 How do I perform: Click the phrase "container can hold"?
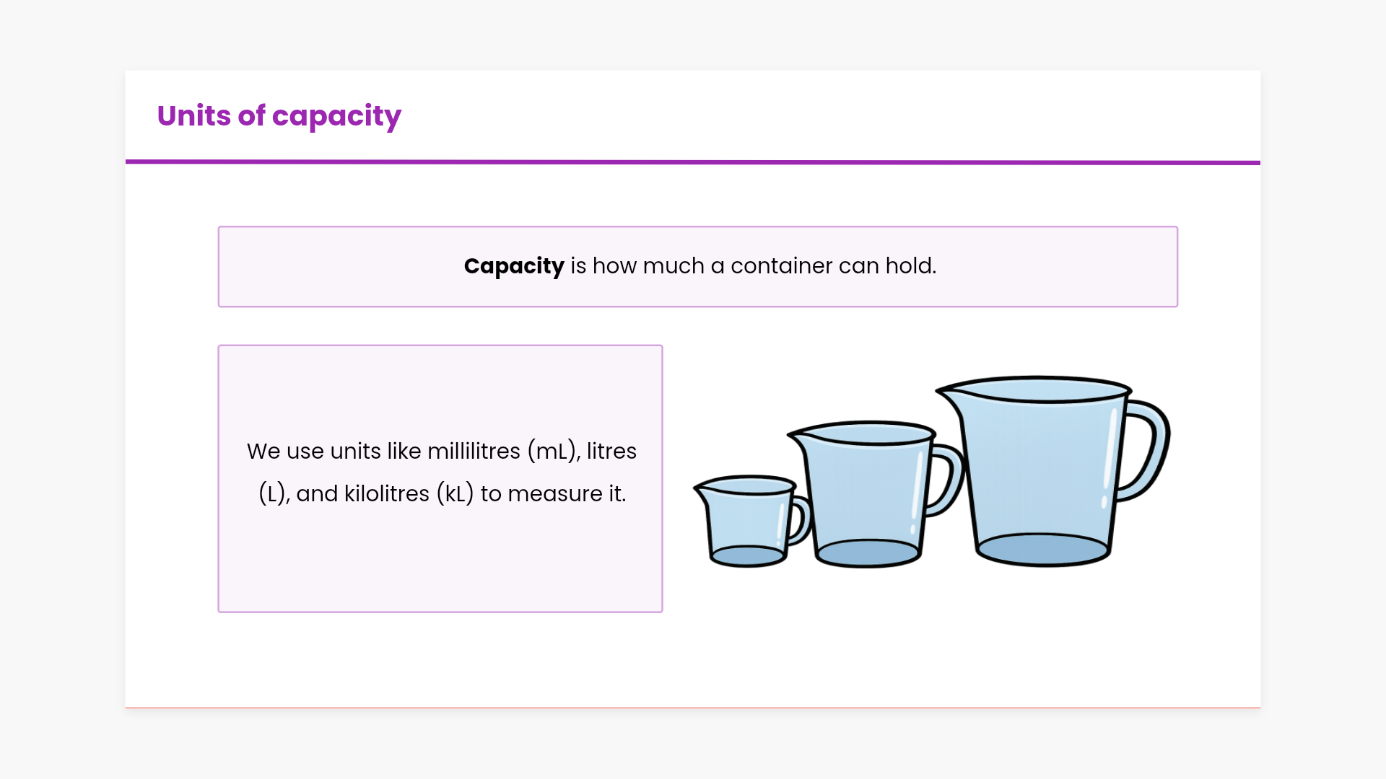click(x=833, y=266)
